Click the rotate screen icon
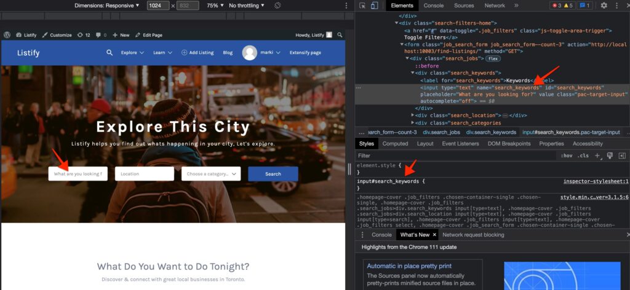630x290 pixels. [277, 6]
